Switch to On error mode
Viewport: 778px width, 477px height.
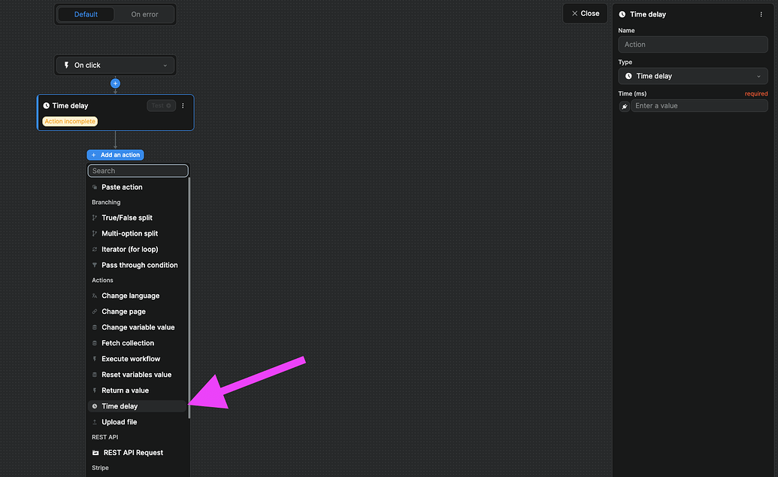[x=144, y=14]
